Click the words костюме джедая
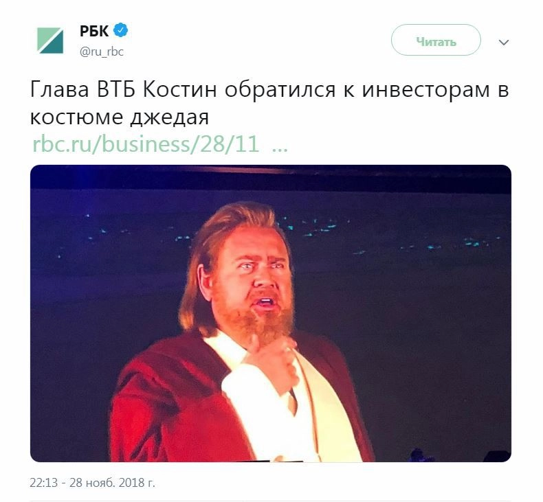Image resolution: width=543 pixels, height=502 pixels. (120, 117)
